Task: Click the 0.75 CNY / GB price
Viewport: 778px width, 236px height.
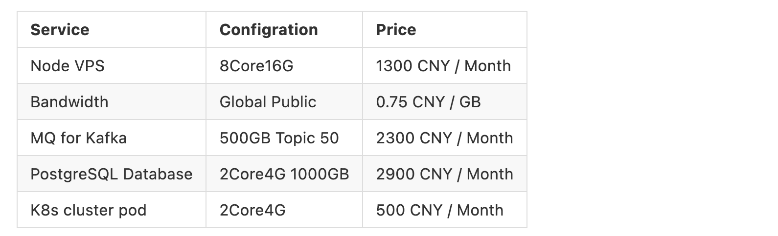Action: coord(428,102)
